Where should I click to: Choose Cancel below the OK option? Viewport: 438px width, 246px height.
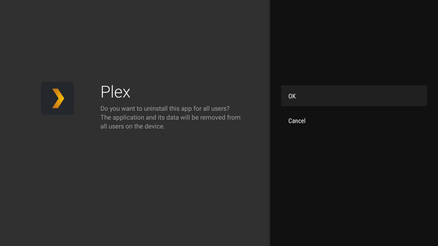coord(354,121)
